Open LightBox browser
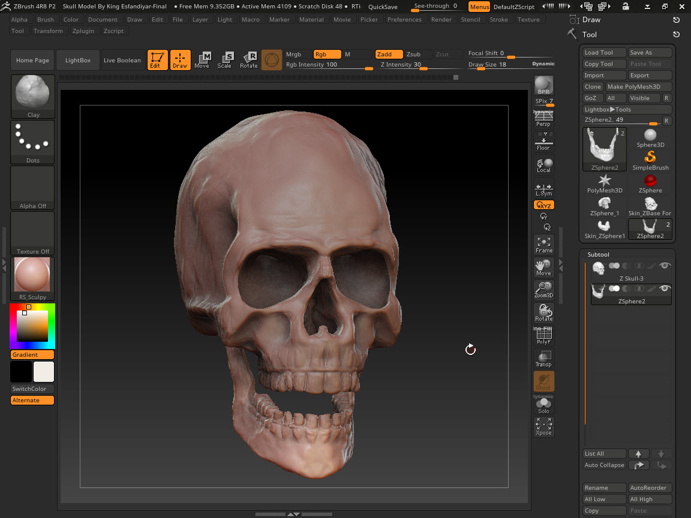 [78, 61]
